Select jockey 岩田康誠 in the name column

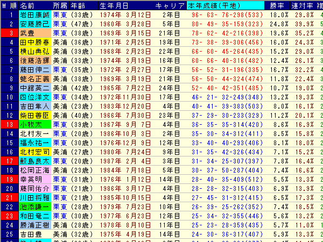(x=34, y=15)
